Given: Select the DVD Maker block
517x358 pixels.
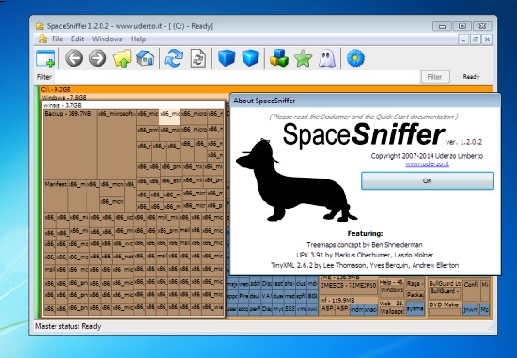Looking at the screenshot, I should 444,308.
